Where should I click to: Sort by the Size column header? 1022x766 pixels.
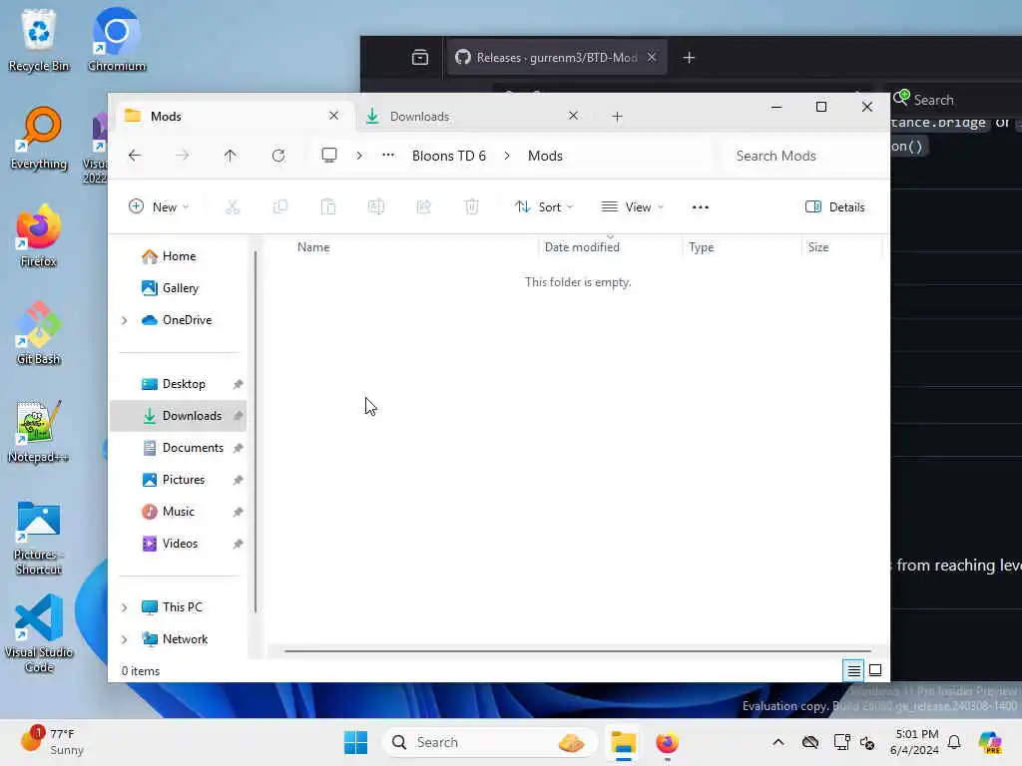(x=818, y=247)
